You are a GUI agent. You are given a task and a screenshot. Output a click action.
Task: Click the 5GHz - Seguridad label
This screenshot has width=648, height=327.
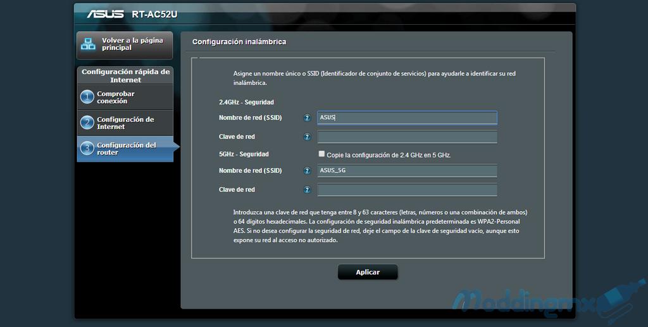click(244, 155)
